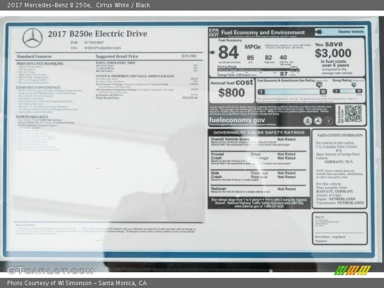Click the electric plug icon beside Electric Vehicle
The width and height of the screenshot is (384, 288).
click(319, 32)
